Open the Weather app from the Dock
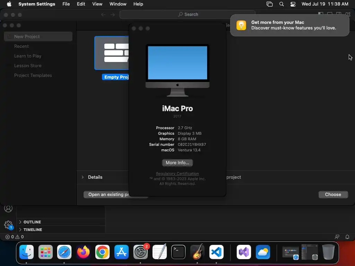The image size is (355, 266). coord(263,252)
